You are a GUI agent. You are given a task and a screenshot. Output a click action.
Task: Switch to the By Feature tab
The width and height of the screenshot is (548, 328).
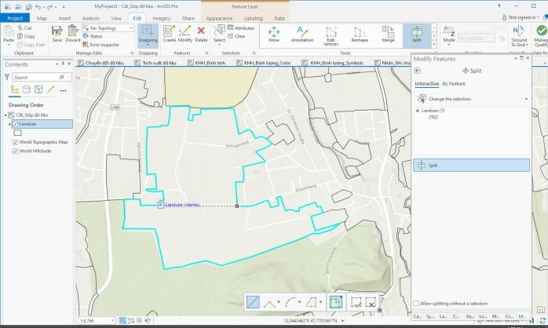(x=454, y=83)
